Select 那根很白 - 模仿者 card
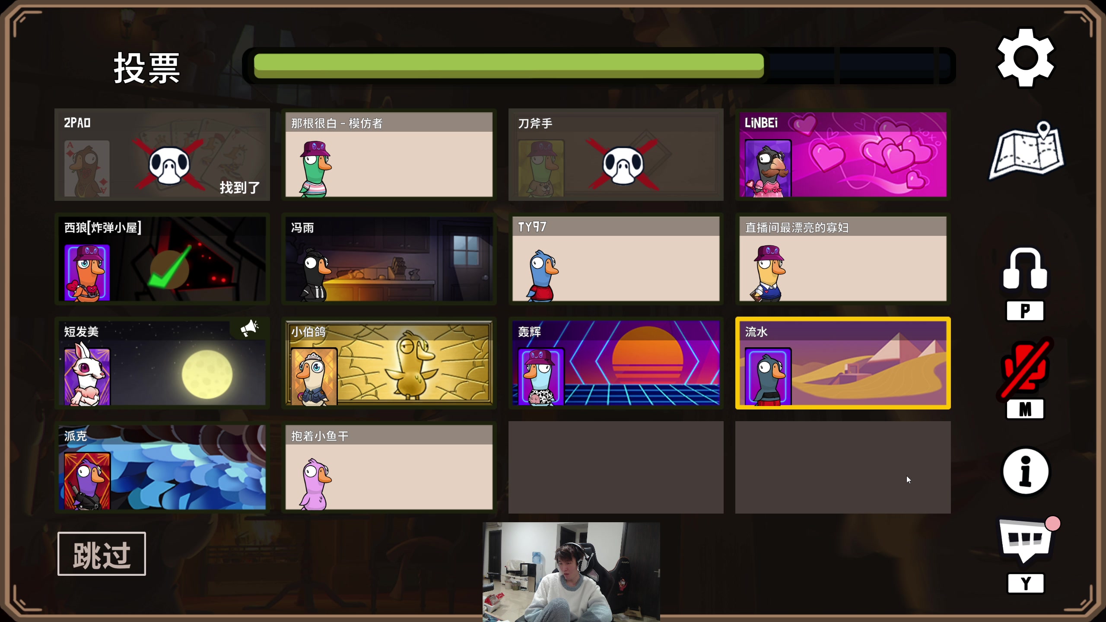 tap(389, 155)
